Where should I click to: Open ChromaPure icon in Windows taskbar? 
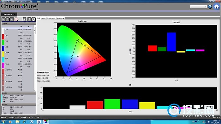pos(46,121)
